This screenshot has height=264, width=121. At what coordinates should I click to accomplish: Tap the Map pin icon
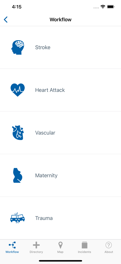[60, 245]
